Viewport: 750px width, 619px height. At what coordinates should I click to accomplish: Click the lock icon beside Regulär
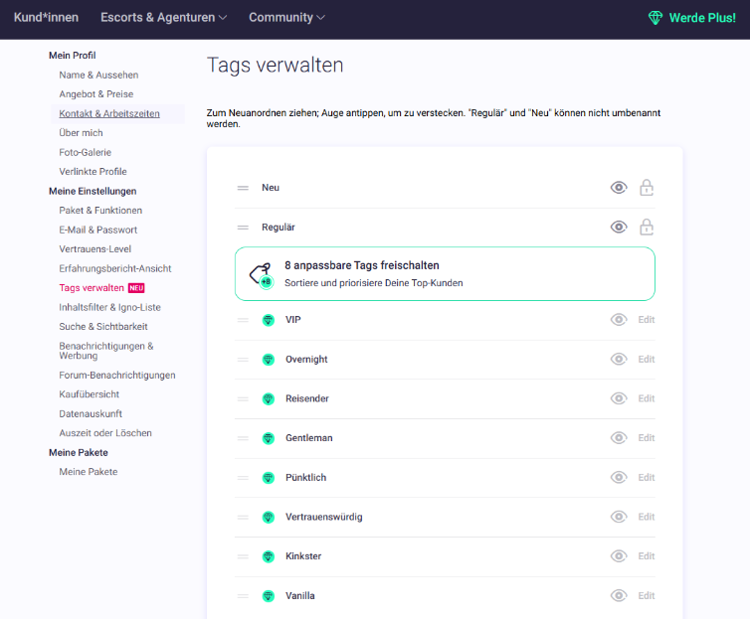point(647,228)
